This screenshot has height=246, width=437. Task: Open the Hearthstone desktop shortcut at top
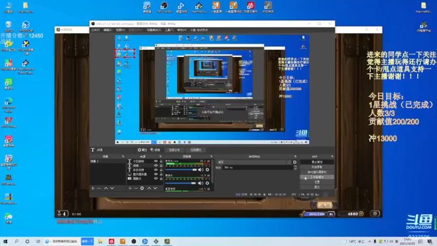(x=199, y=8)
